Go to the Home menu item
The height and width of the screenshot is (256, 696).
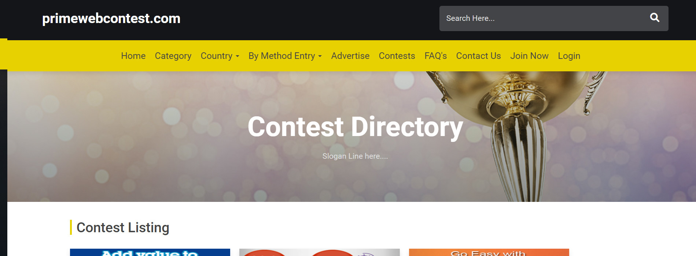point(133,56)
